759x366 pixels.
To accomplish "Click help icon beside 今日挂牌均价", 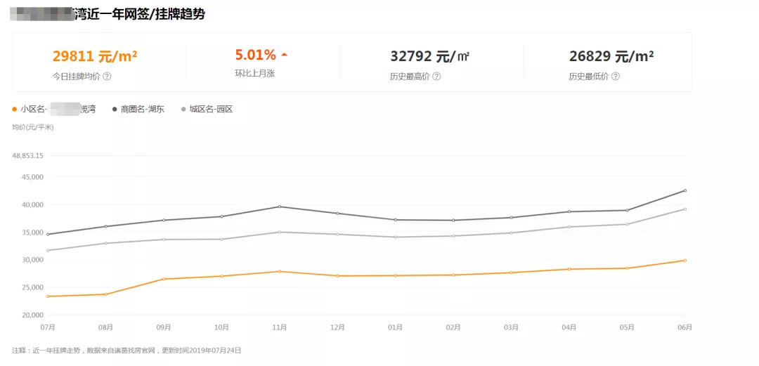I will point(108,77).
